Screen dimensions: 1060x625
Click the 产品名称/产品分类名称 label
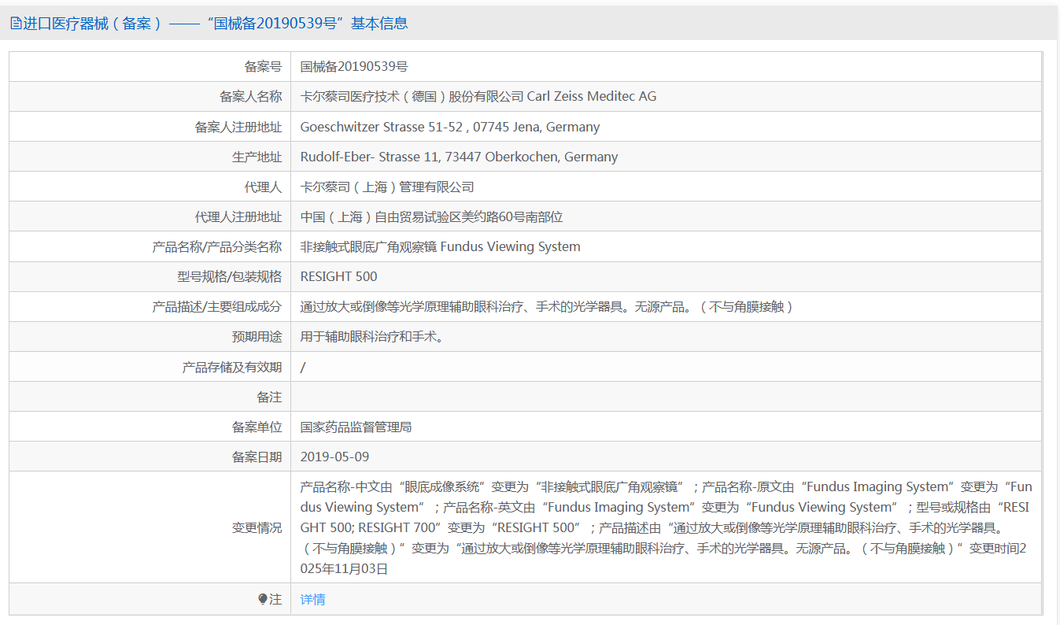(216, 246)
